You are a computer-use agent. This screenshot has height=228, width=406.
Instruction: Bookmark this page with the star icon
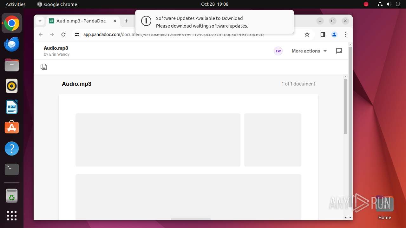pos(307,35)
